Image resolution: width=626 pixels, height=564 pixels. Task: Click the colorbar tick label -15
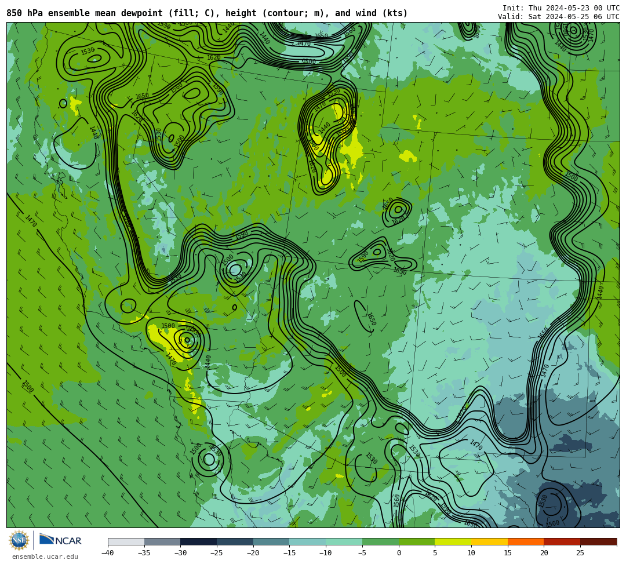289,553
